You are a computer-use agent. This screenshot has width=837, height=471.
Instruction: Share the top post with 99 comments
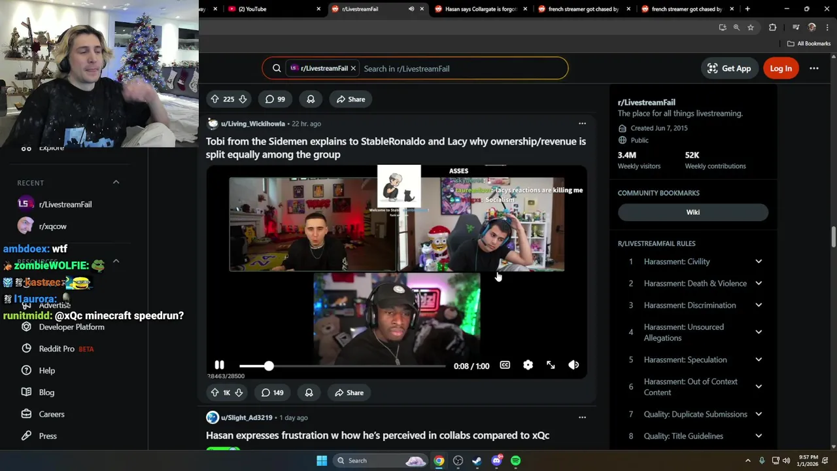(350, 99)
